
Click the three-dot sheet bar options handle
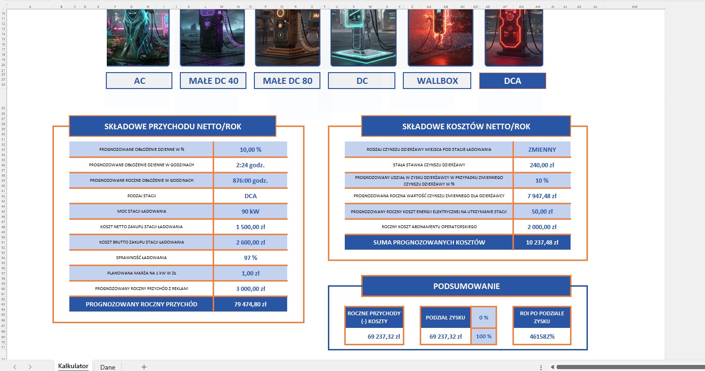pos(541,367)
